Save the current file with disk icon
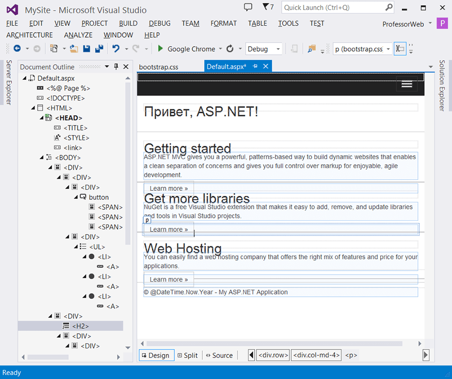Screen dimensions: 452x379 point(86,49)
